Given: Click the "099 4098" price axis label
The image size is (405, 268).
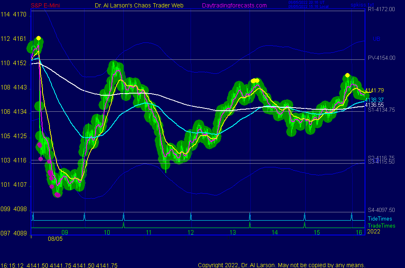Looking at the screenshot, I should 14,209.
